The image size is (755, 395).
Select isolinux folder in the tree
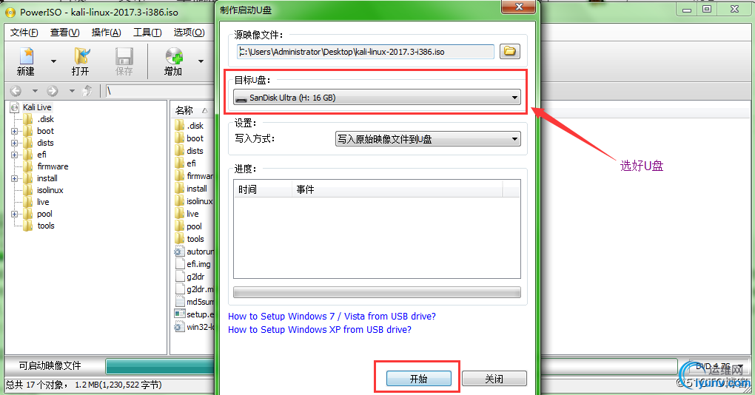point(50,190)
